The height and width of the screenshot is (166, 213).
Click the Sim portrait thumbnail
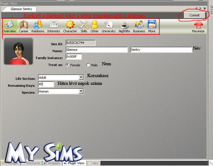click(18, 51)
